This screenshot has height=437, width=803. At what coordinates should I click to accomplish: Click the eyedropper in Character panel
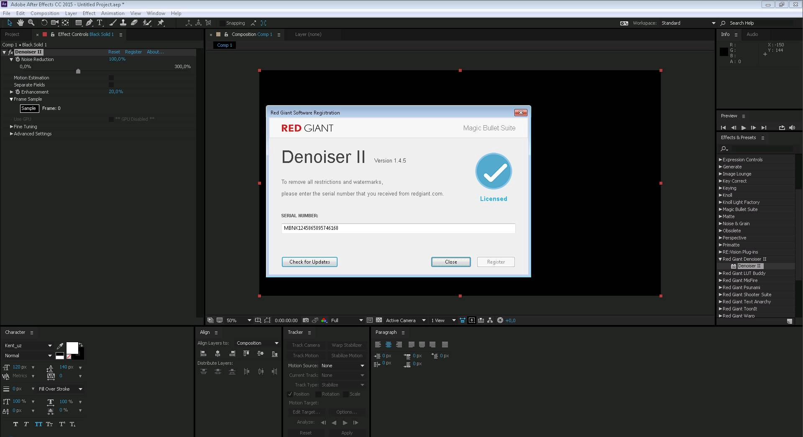[x=60, y=346]
